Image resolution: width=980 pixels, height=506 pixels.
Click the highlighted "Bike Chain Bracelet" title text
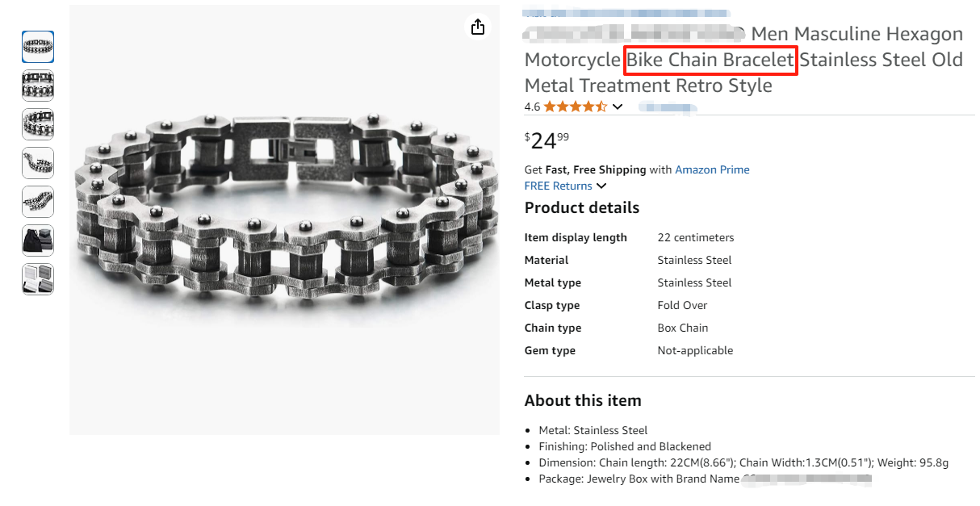(x=711, y=60)
